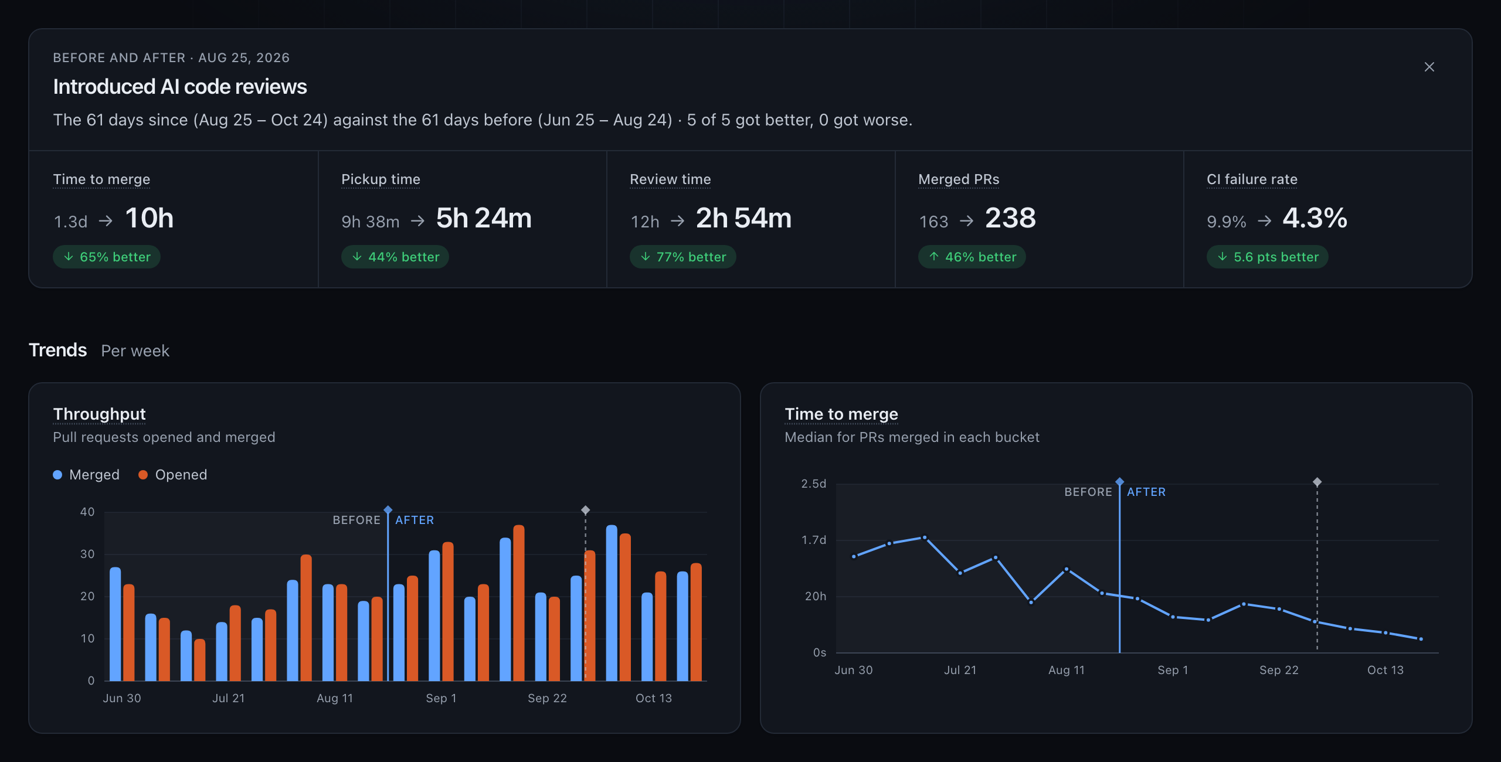The height and width of the screenshot is (762, 1501).
Task: Select the 44% better badge
Action: [395, 257]
